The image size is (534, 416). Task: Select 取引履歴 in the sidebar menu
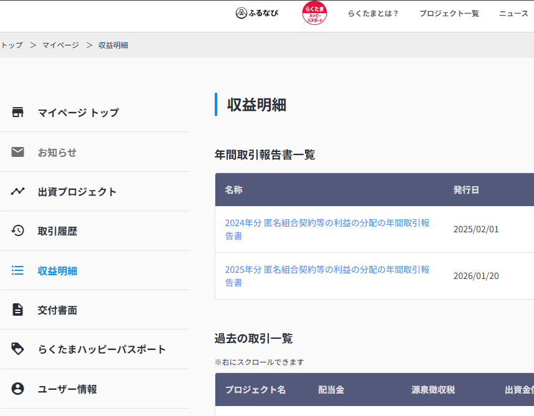click(57, 231)
